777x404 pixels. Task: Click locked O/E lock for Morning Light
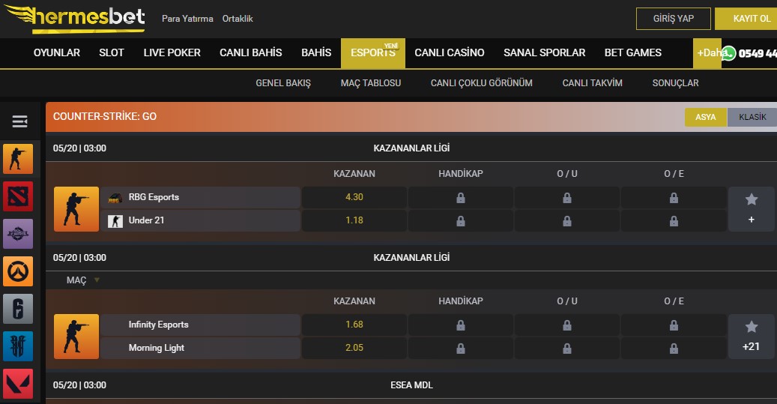click(674, 348)
